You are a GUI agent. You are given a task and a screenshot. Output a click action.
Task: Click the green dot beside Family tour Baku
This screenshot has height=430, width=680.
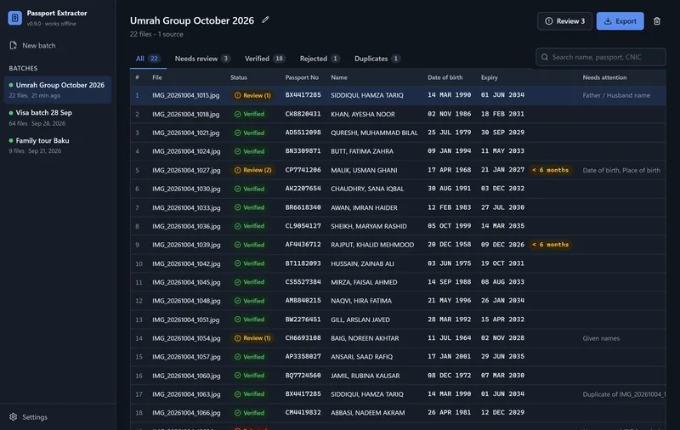click(11, 140)
